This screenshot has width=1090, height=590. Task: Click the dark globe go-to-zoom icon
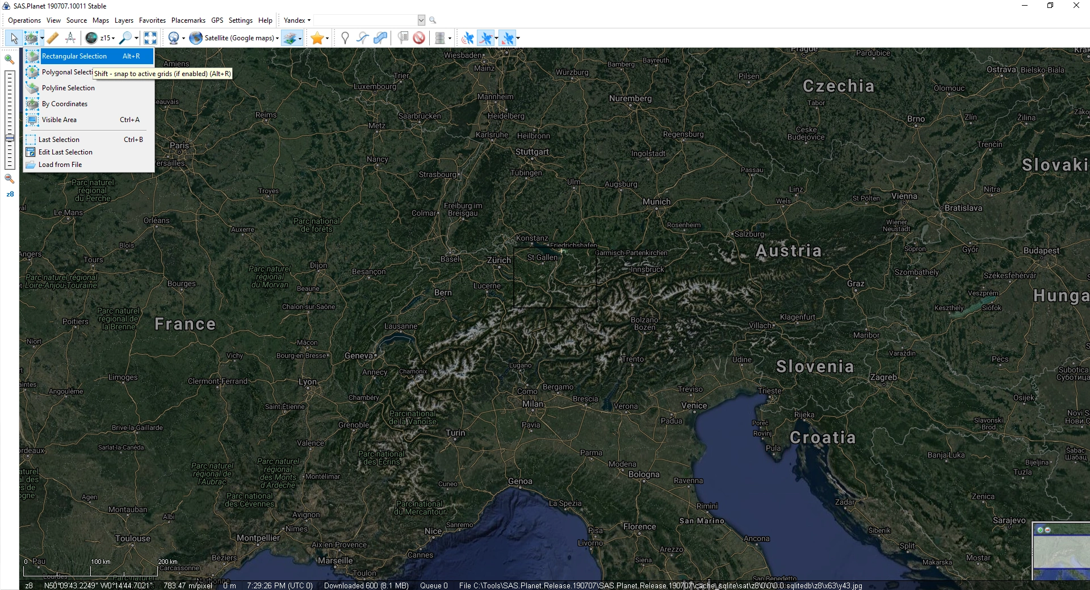[91, 38]
